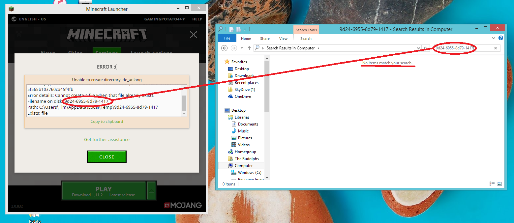Select SkyDrive (1) in navigation pane
The height and width of the screenshot is (223, 514).
click(x=241, y=90)
